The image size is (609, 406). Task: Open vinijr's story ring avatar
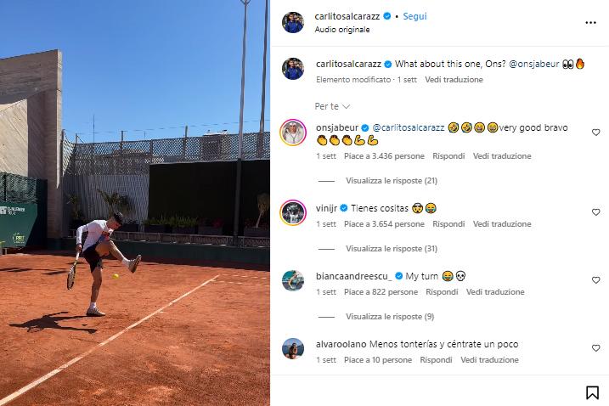(293, 212)
